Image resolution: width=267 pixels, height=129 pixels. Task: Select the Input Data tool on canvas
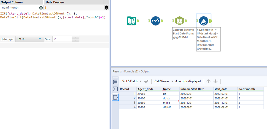point(131,21)
